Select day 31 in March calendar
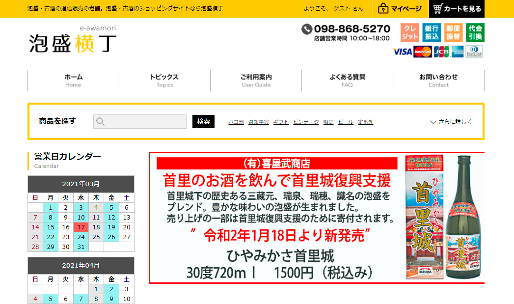514x304 pixels. coord(81,247)
